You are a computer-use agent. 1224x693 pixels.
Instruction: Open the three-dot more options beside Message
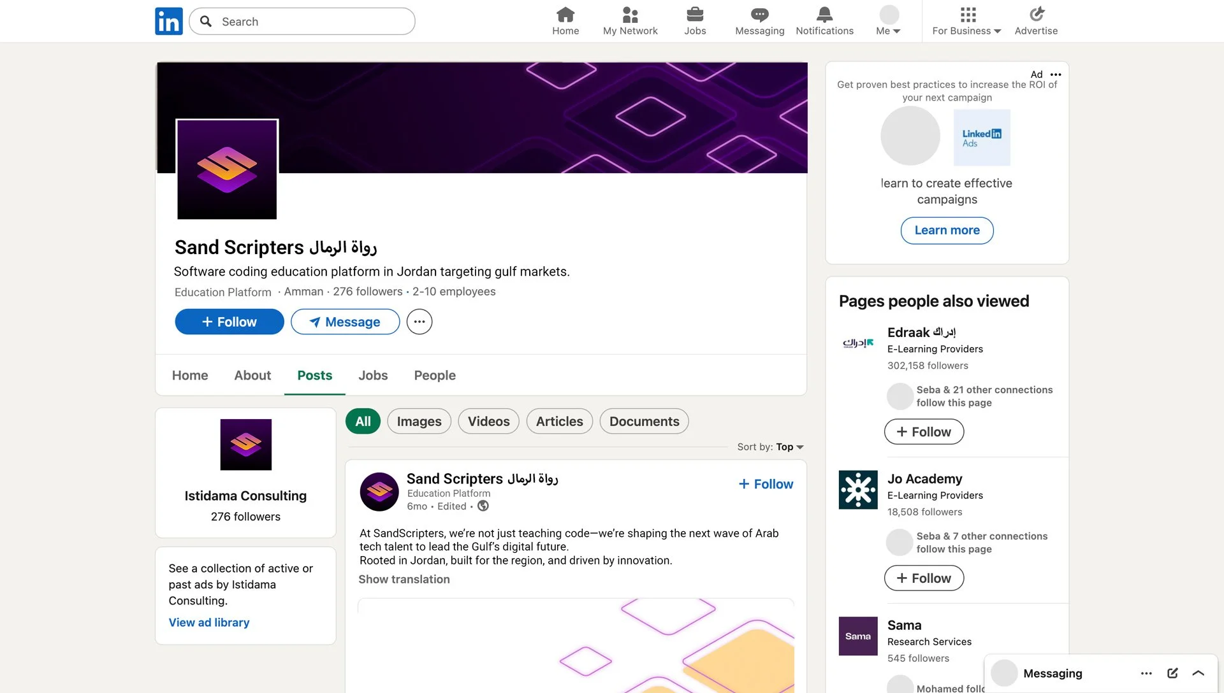[419, 322]
